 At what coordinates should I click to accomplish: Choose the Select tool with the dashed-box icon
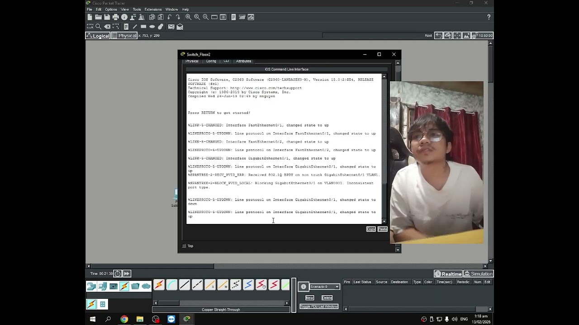click(90, 27)
